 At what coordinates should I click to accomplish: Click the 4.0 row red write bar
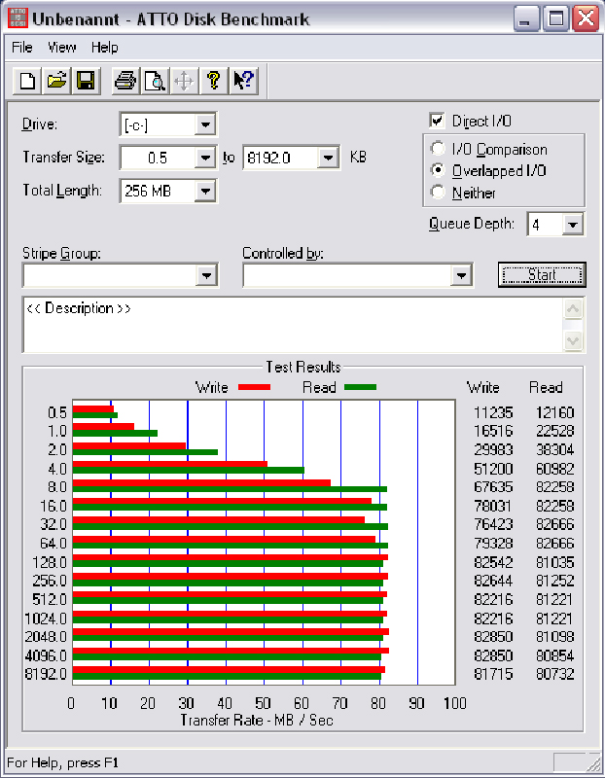click(x=170, y=465)
